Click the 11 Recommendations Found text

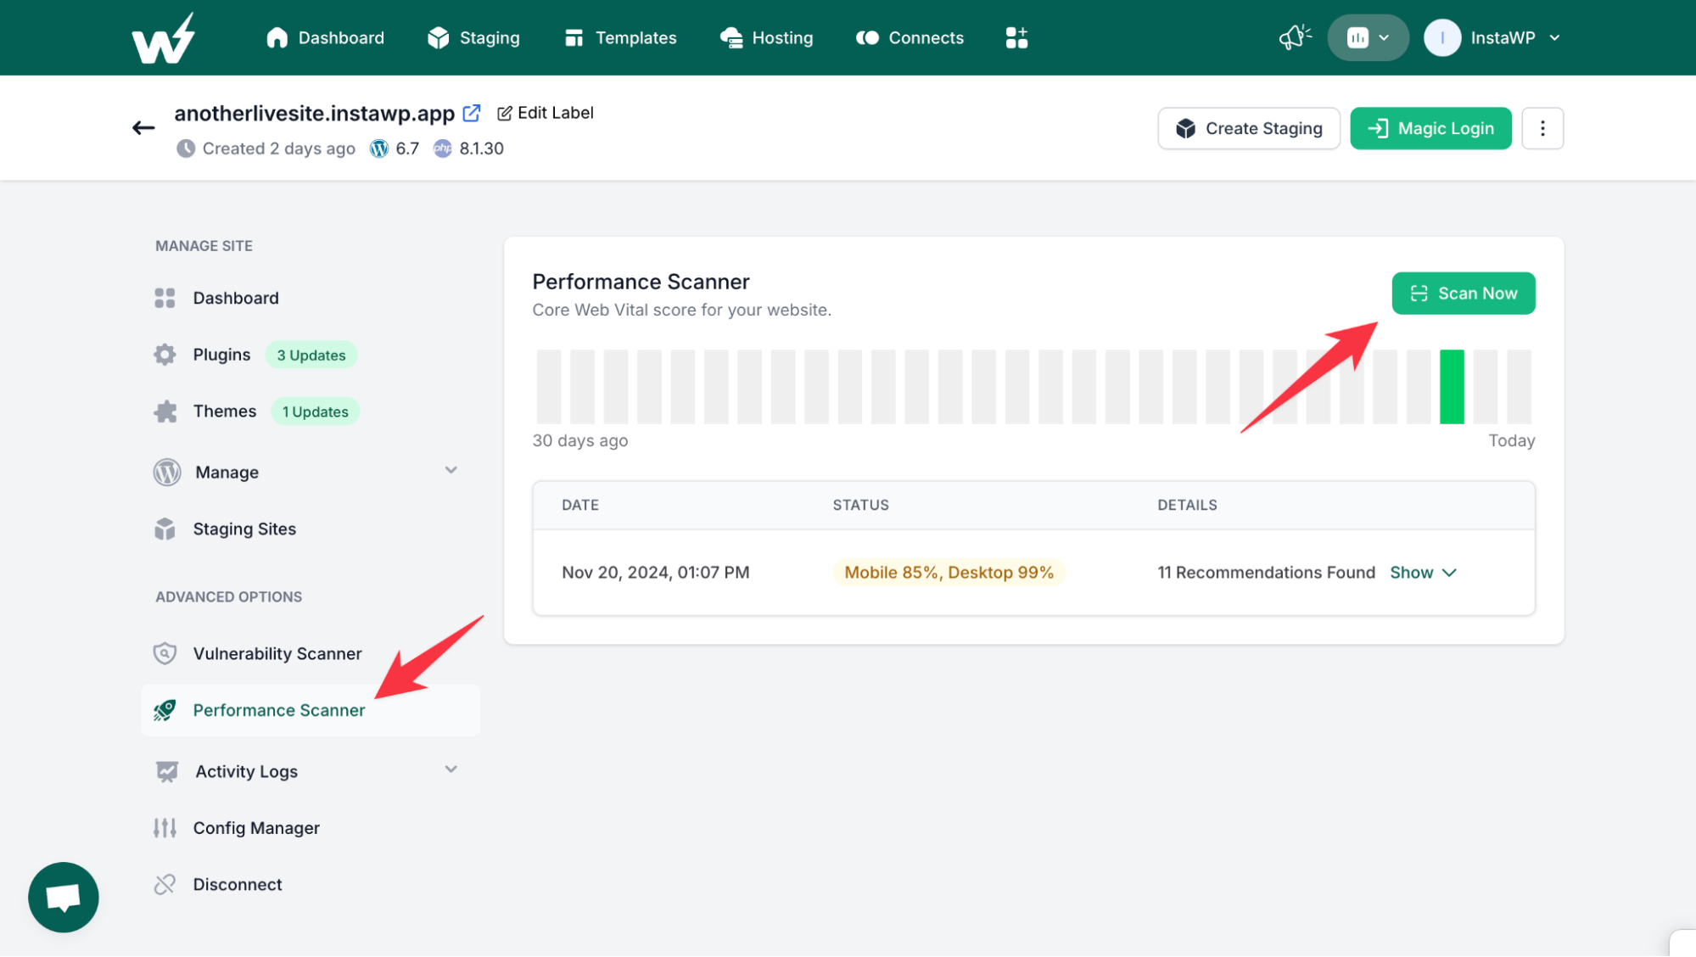[1266, 573]
